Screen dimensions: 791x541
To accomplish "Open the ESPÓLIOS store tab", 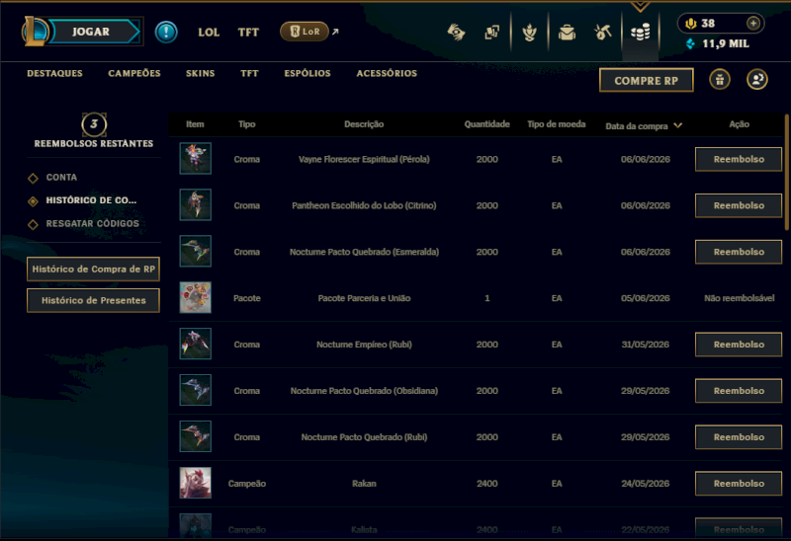I will click(x=308, y=73).
